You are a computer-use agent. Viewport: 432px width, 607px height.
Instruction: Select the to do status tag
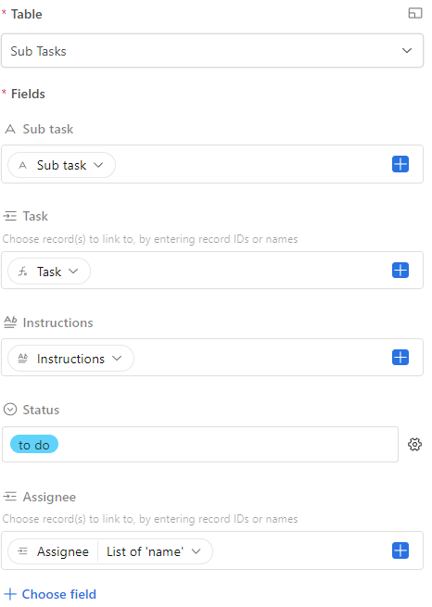[34, 445]
